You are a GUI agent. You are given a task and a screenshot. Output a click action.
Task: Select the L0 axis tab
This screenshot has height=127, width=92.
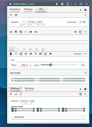tap(12, 49)
